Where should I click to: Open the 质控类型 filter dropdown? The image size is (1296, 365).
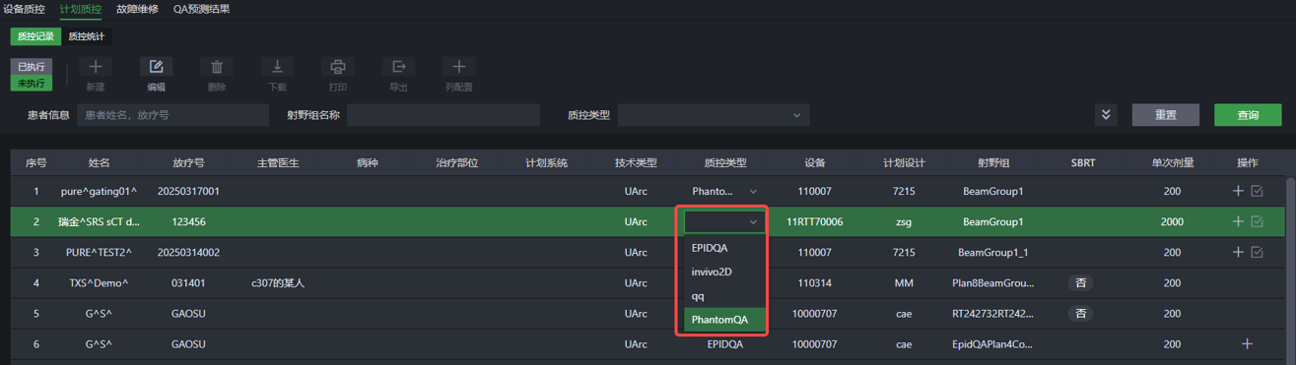714,115
